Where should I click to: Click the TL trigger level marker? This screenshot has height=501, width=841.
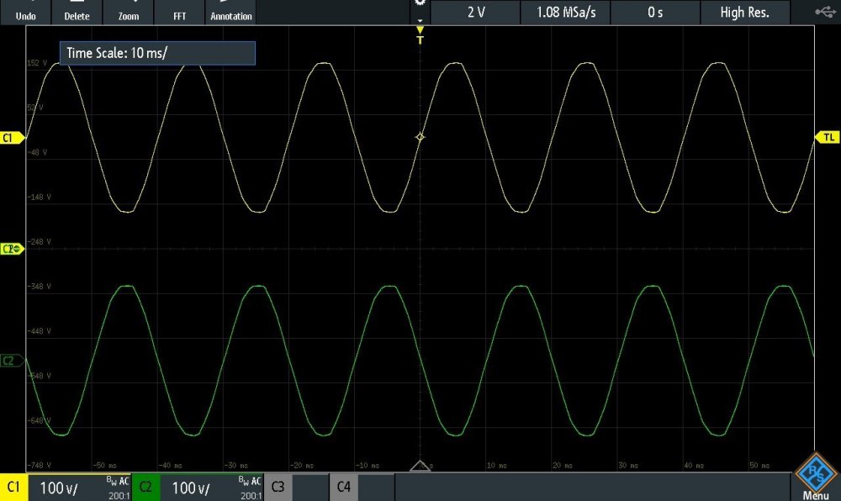(827, 137)
